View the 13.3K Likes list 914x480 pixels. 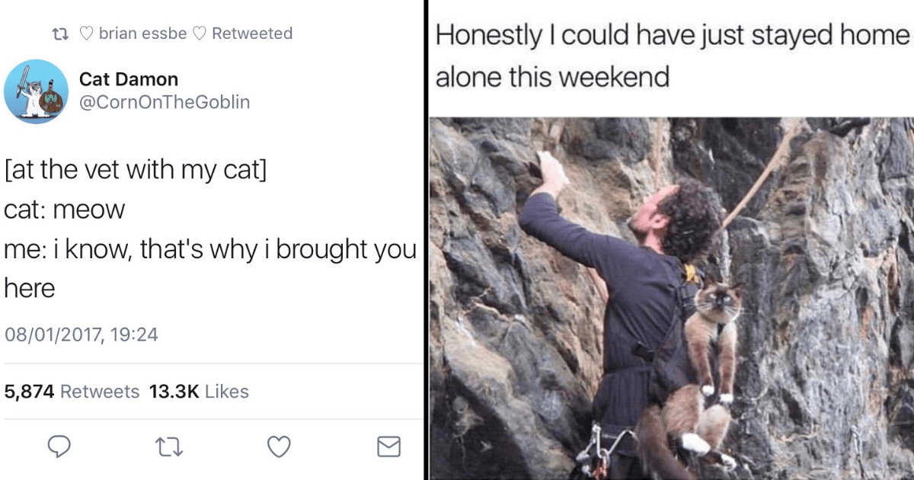pos(200,392)
